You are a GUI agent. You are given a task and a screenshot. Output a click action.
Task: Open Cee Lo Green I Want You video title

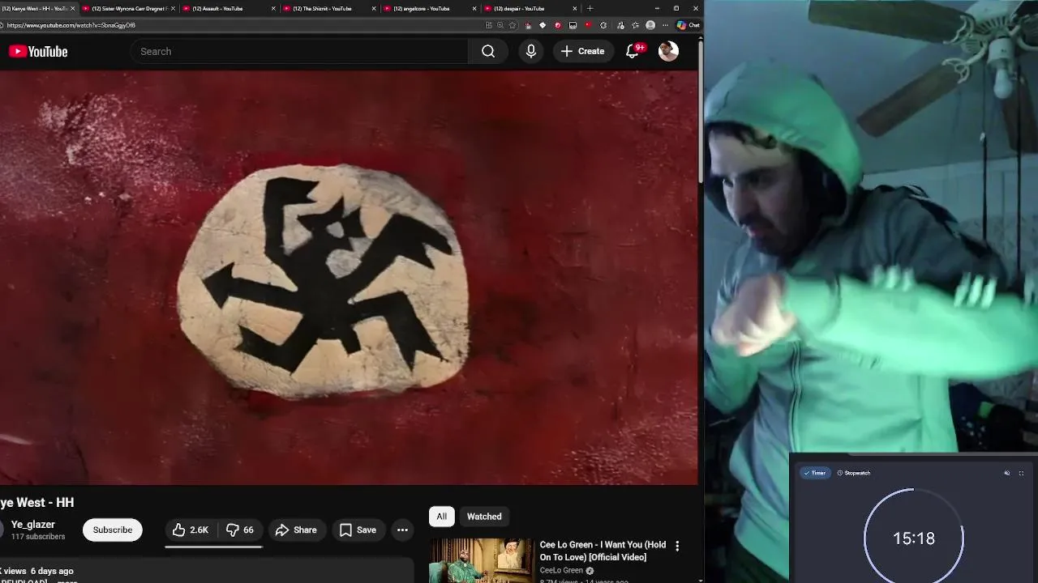(x=603, y=551)
